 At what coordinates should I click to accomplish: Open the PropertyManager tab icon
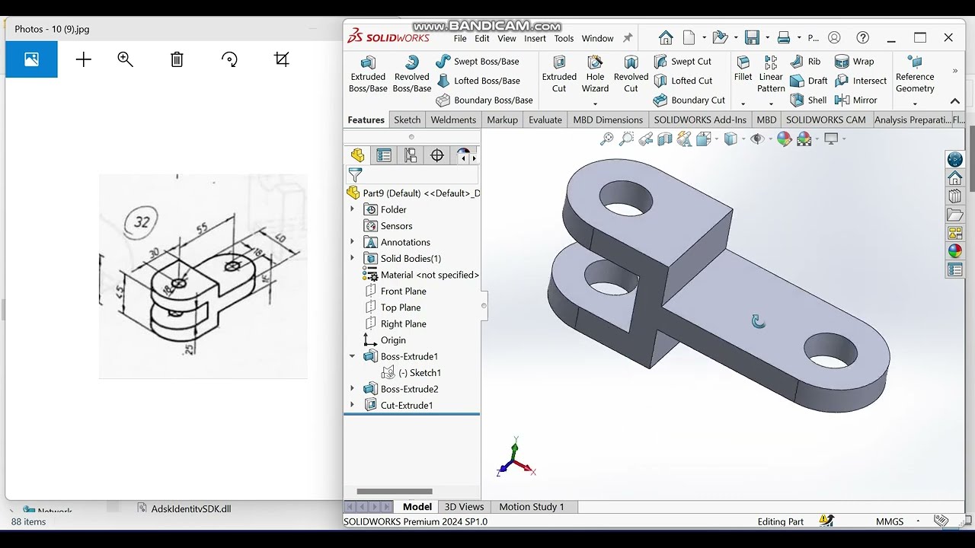(x=384, y=155)
